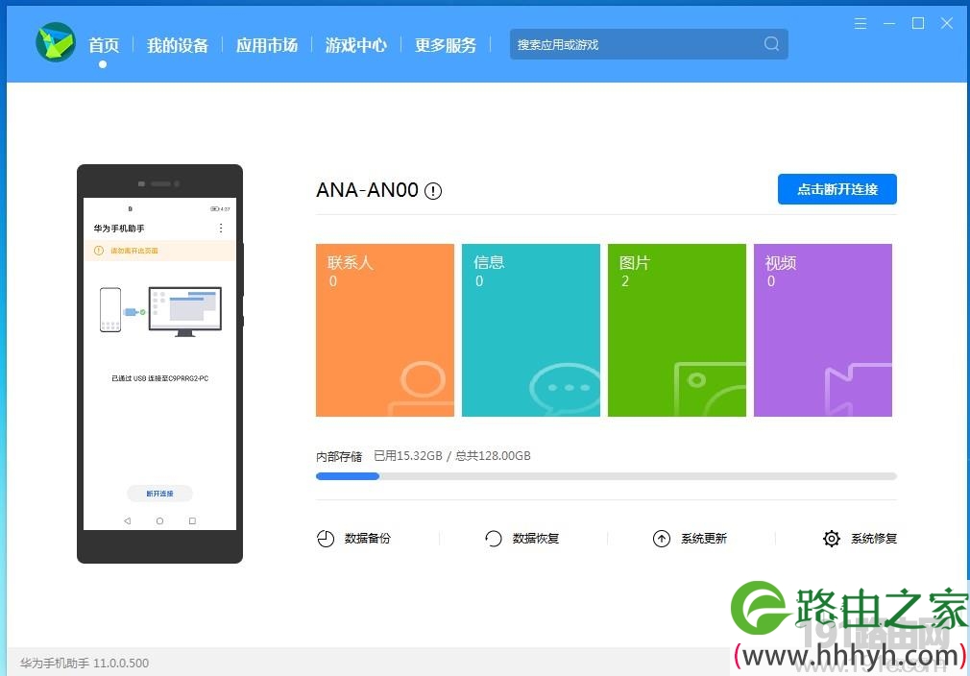Image resolution: width=970 pixels, height=676 pixels.
Task: Click the internal storage usage bar
Action: tap(606, 476)
